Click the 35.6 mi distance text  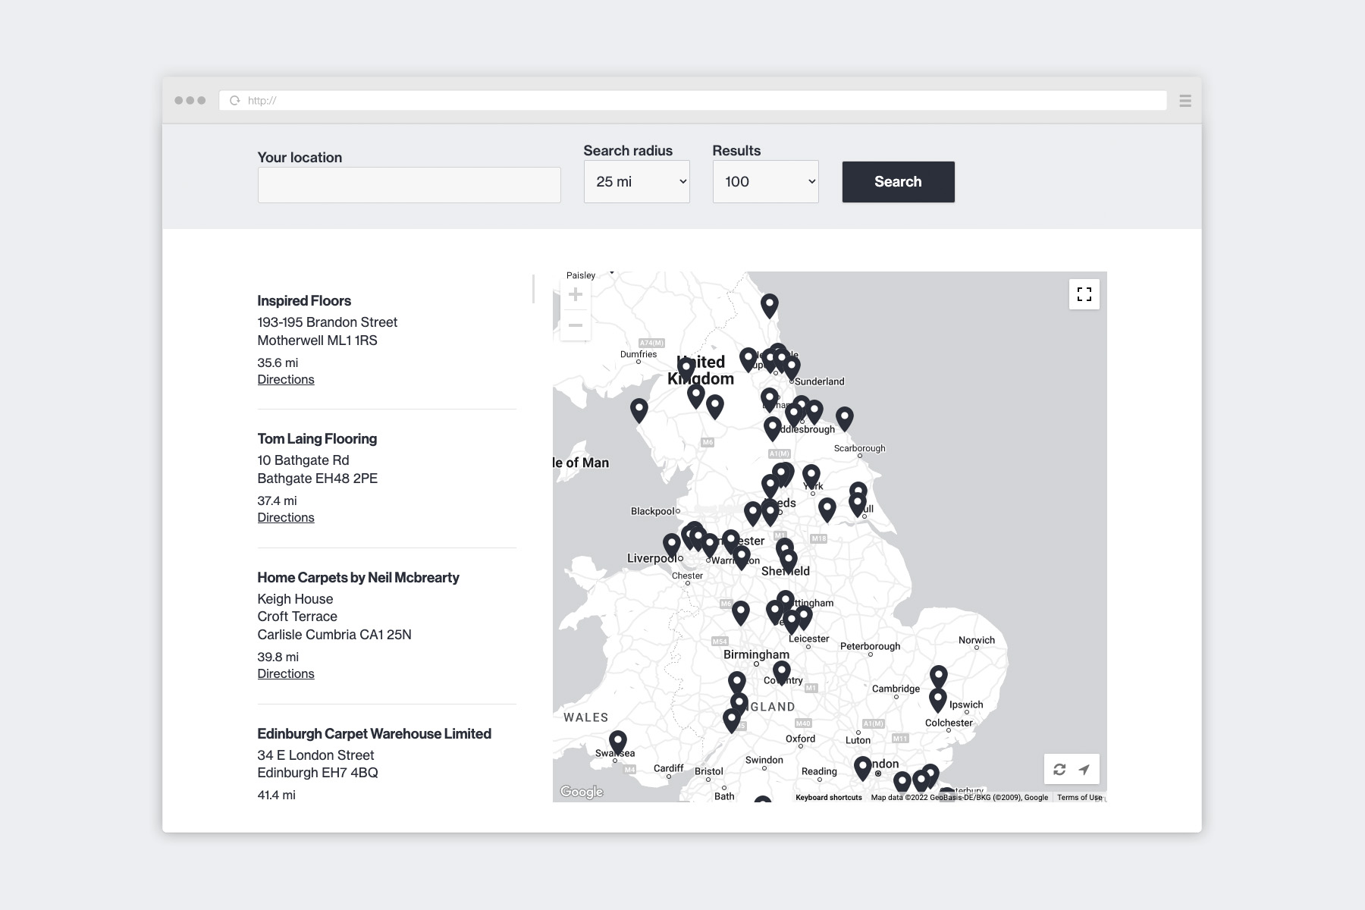click(278, 362)
